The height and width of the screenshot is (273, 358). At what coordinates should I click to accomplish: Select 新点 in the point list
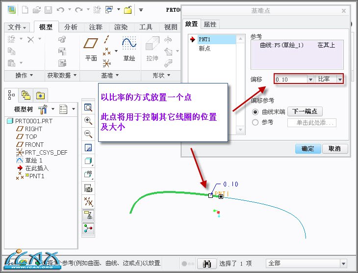pyautogui.click(x=205, y=49)
